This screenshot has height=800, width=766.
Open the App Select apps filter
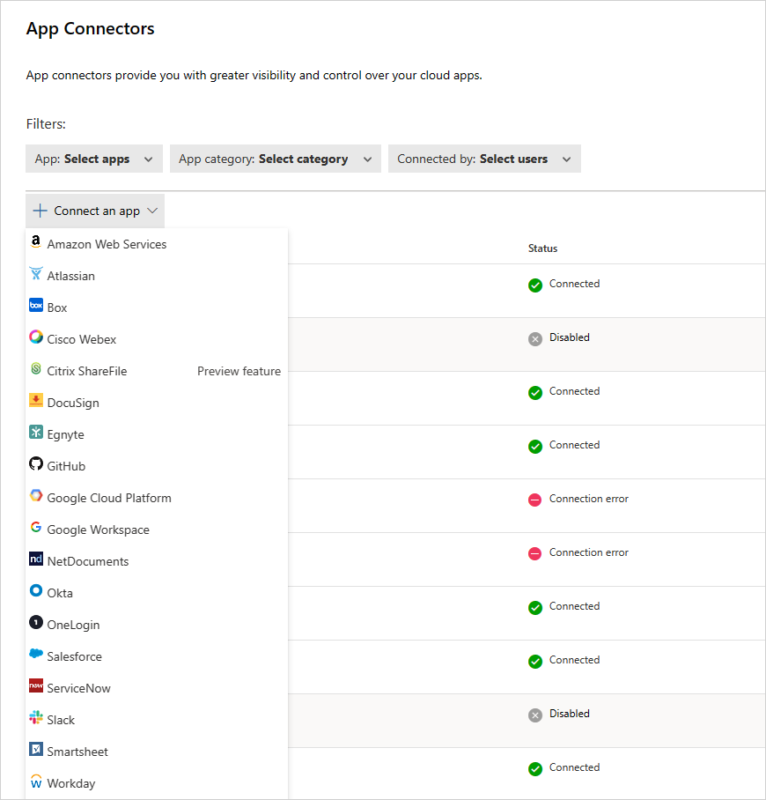pyautogui.click(x=93, y=159)
